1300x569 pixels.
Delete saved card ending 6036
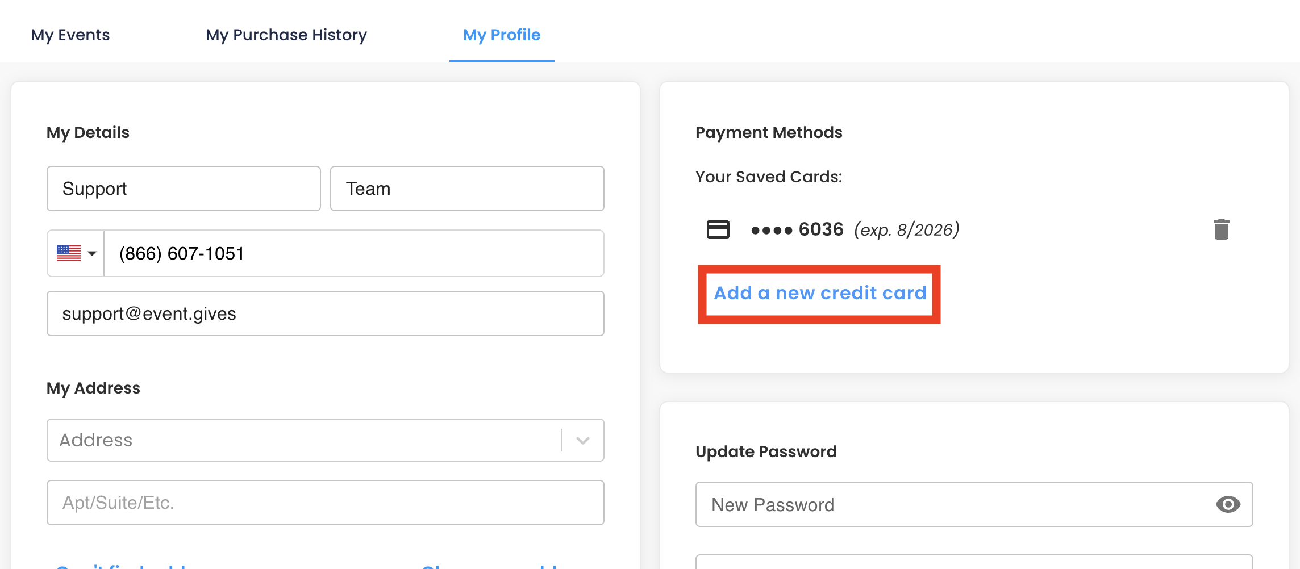(x=1221, y=229)
